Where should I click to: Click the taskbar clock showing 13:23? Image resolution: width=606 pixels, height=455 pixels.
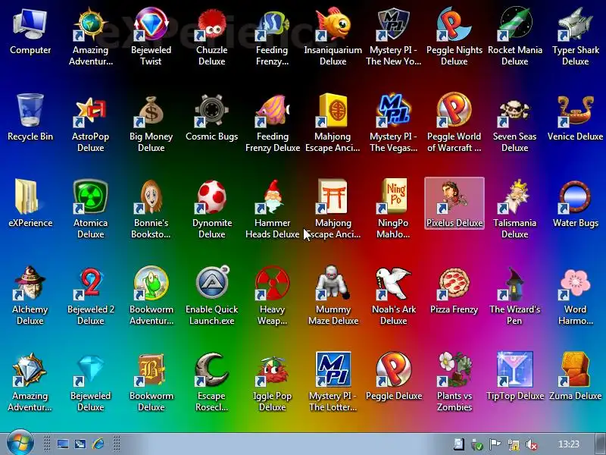coord(569,444)
